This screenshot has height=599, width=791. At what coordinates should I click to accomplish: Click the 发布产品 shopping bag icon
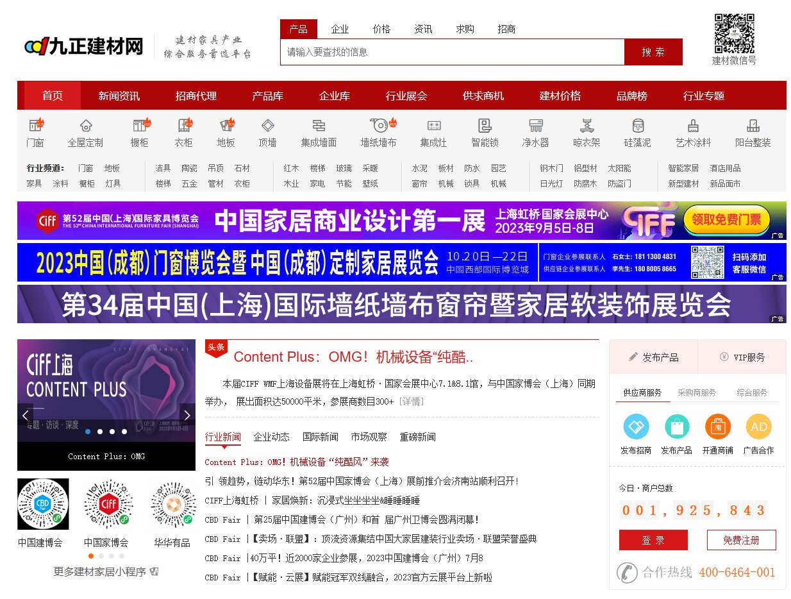[x=677, y=426]
